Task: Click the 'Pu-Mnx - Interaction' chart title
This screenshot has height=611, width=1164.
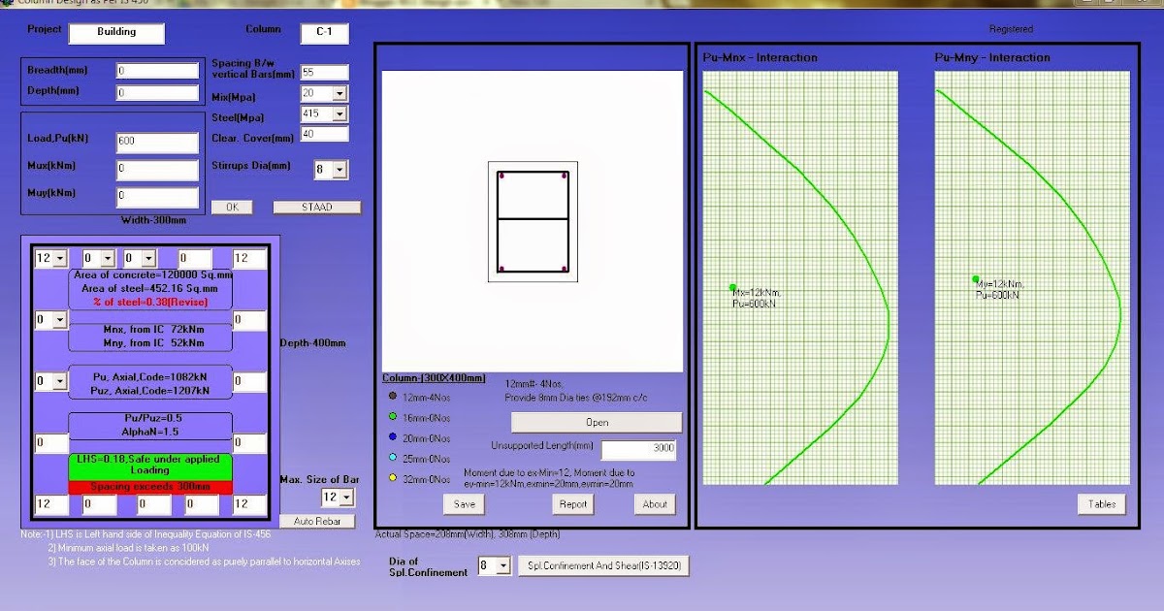Action: click(x=760, y=58)
